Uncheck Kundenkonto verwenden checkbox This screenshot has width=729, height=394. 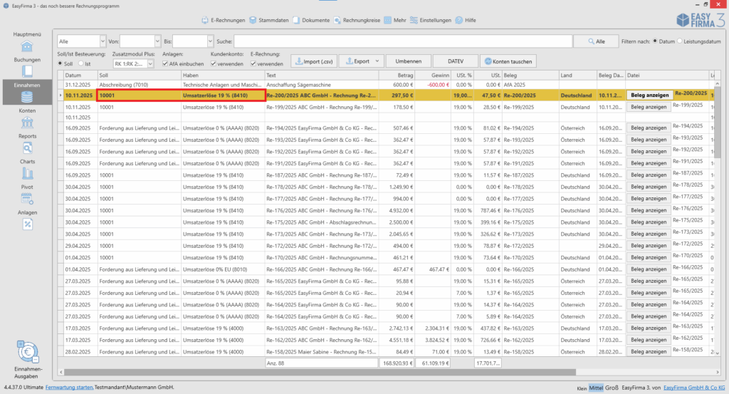click(x=214, y=64)
